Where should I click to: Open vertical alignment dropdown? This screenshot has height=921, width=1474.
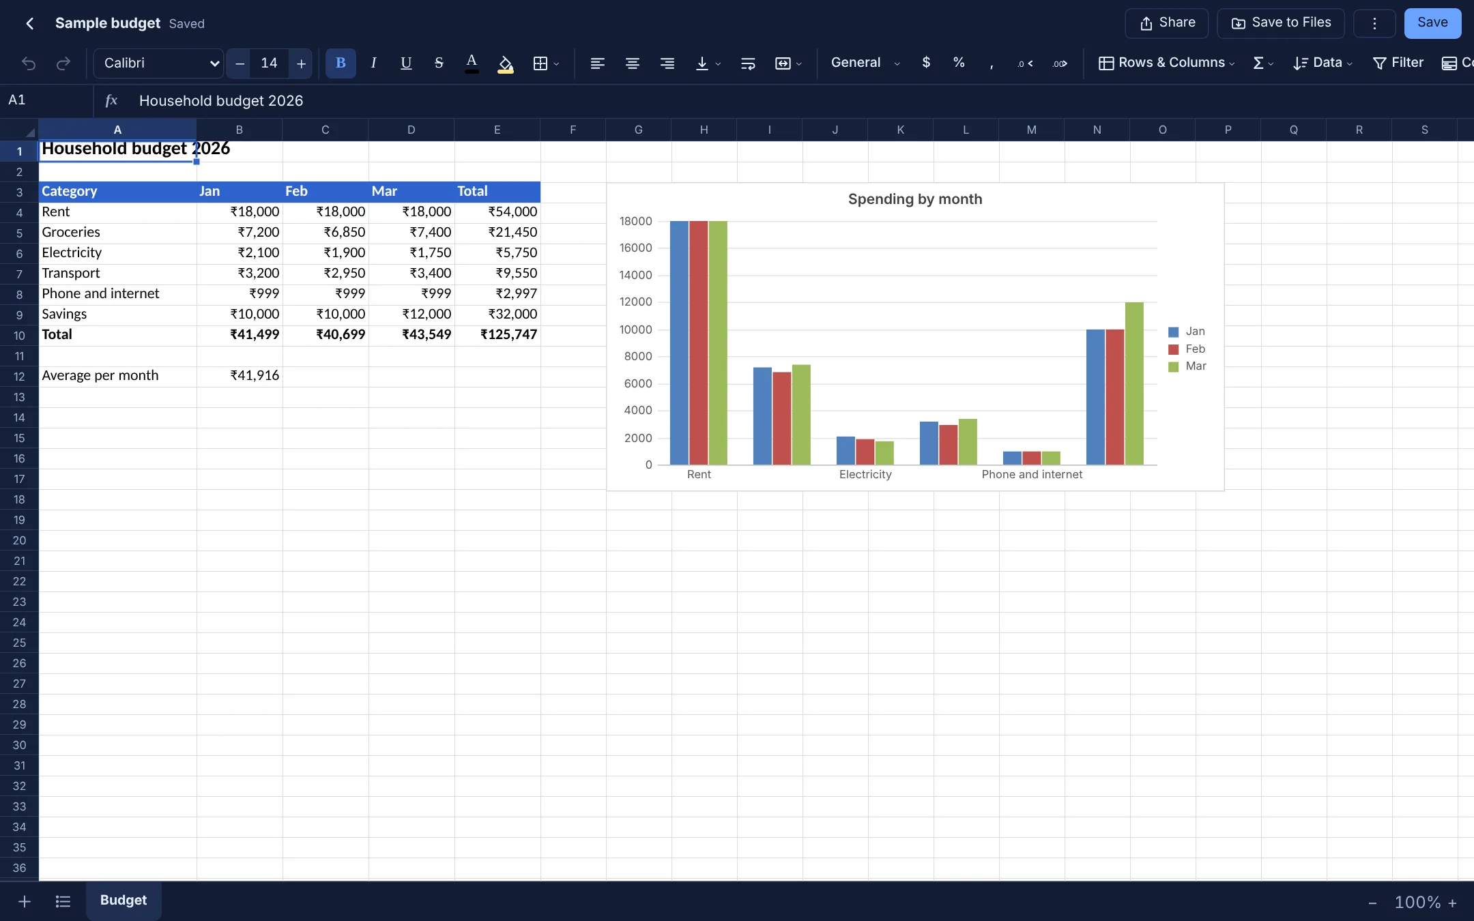(708, 63)
